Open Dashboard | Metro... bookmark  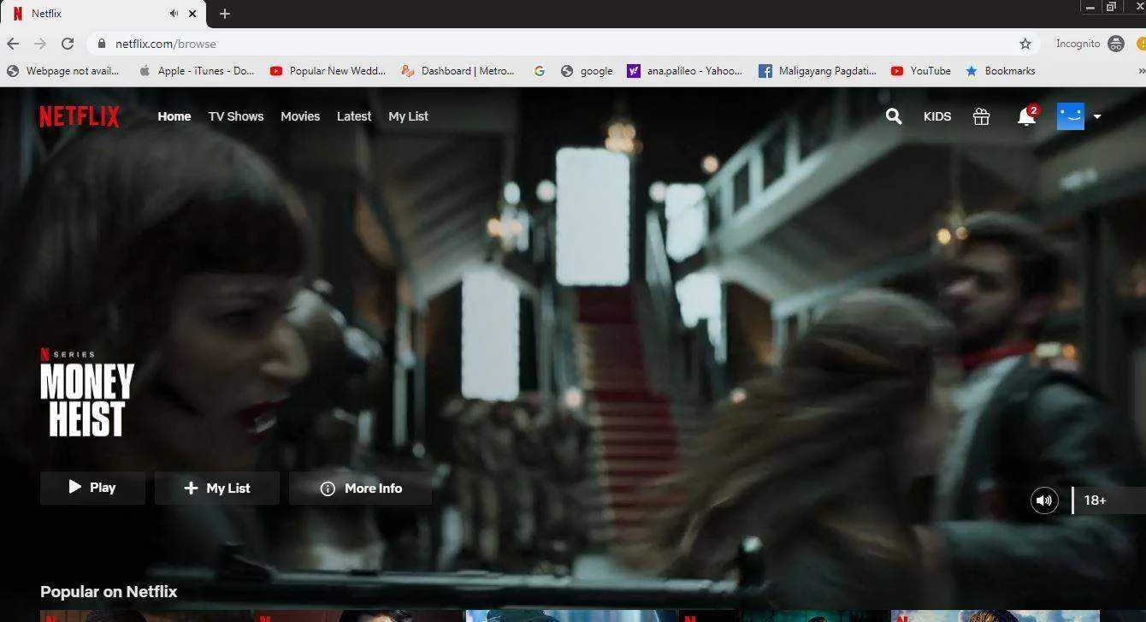click(x=458, y=71)
